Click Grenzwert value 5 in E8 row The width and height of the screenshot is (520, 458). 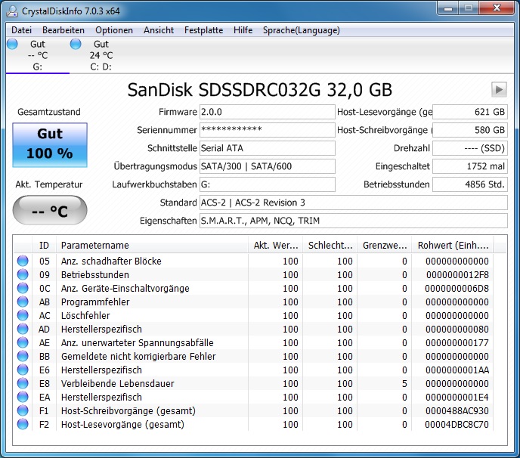click(x=404, y=383)
